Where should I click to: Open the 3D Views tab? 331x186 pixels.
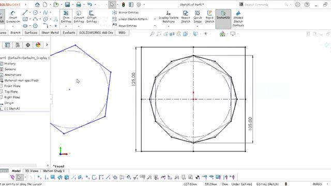[32, 171]
